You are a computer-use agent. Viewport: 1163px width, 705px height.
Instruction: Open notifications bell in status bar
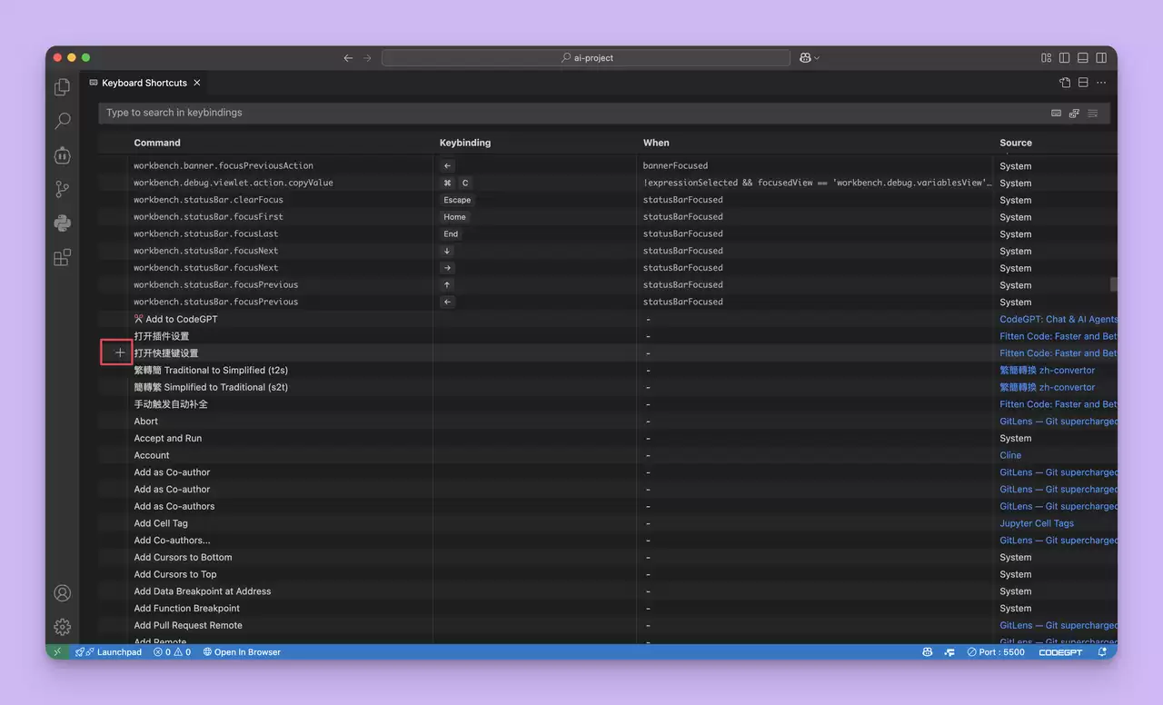point(1102,652)
